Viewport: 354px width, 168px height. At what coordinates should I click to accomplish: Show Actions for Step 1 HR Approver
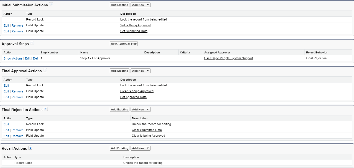[13, 59]
